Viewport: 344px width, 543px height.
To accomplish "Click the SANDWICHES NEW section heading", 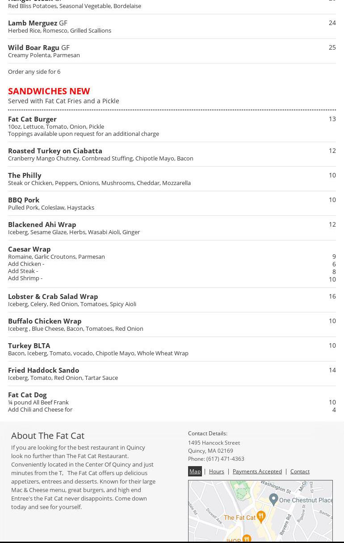I will [49, 91].
